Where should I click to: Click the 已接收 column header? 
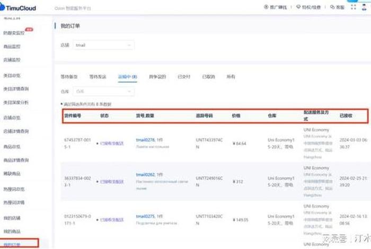point(346,115)
